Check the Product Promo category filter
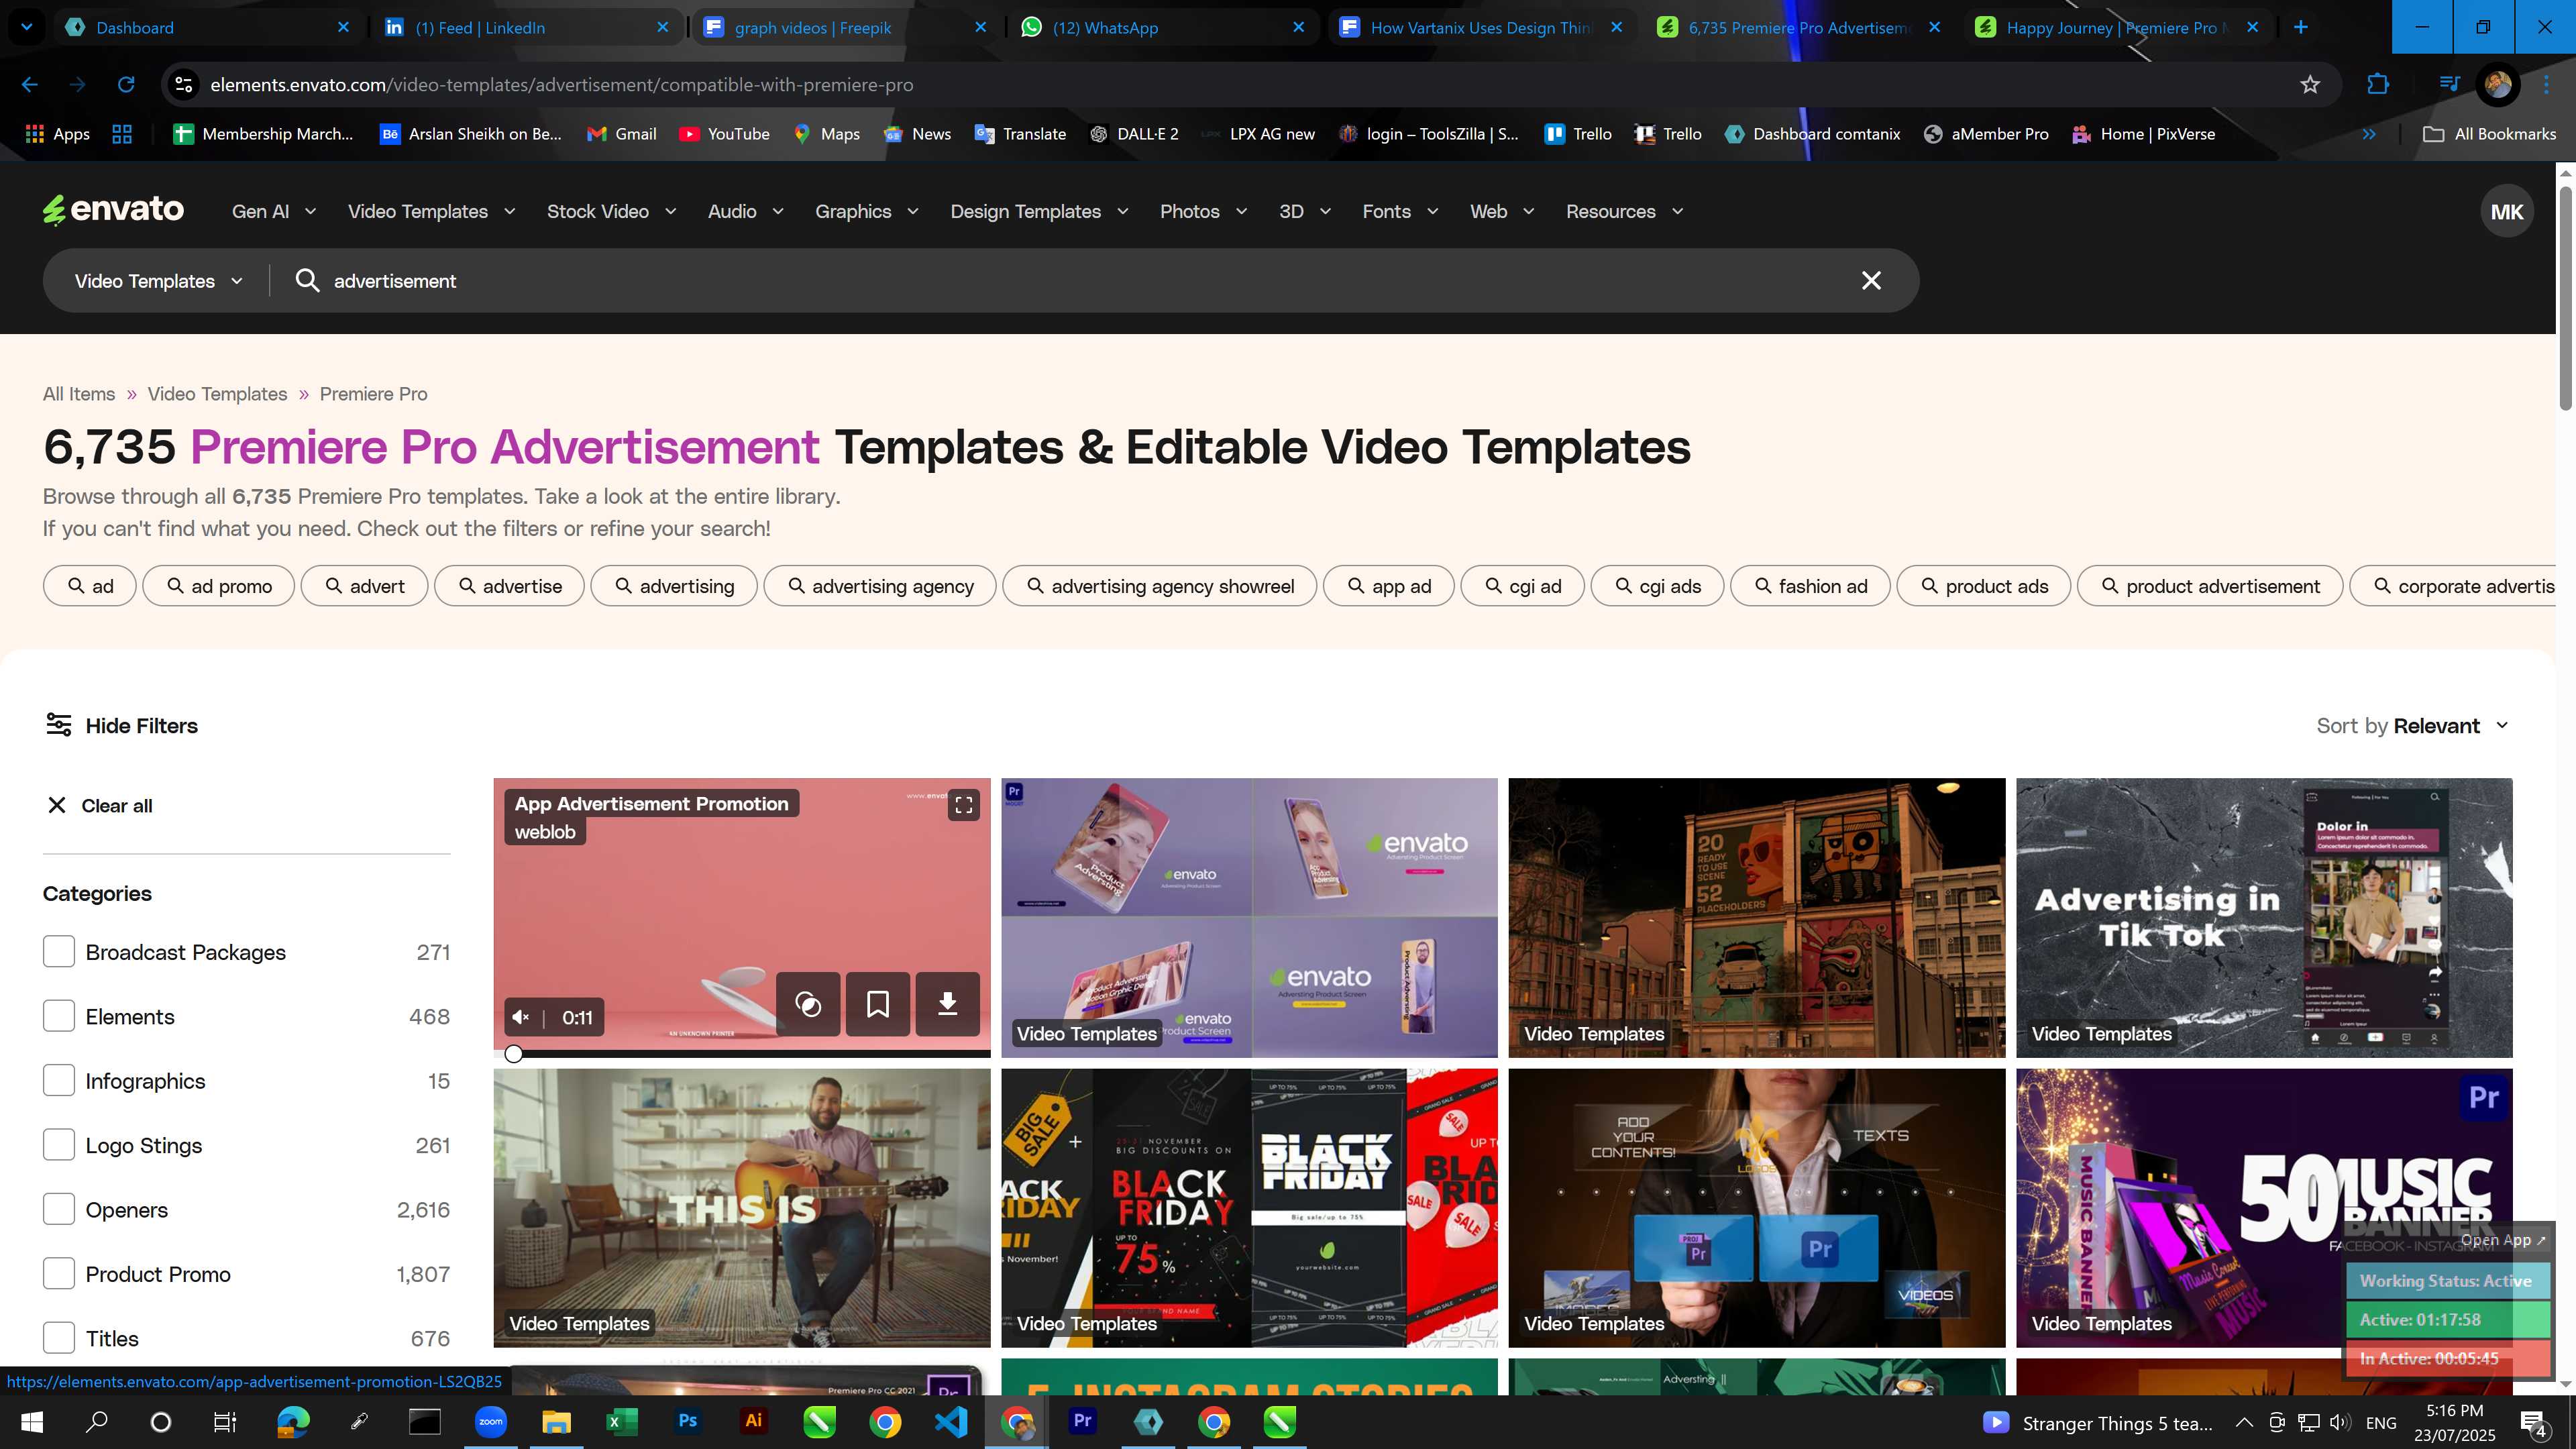This screenshot has width=2576, height=1449. 59,1274
